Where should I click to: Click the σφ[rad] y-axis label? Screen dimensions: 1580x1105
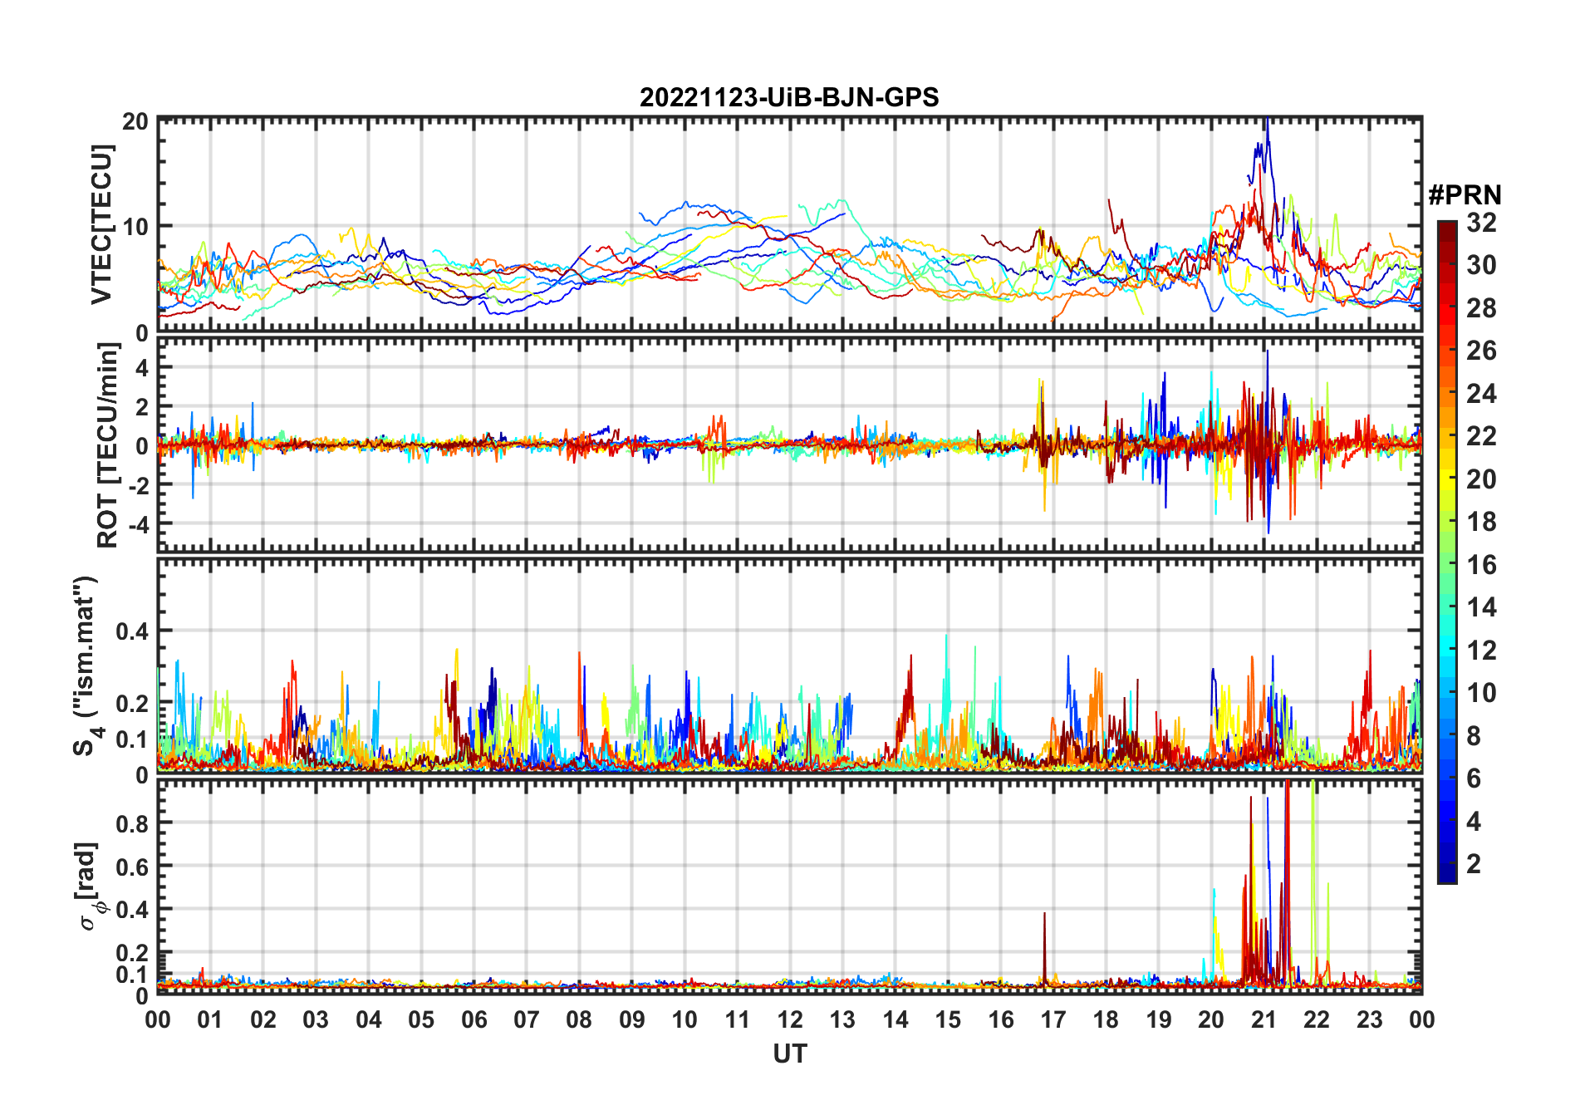click(x=88, y=886)
